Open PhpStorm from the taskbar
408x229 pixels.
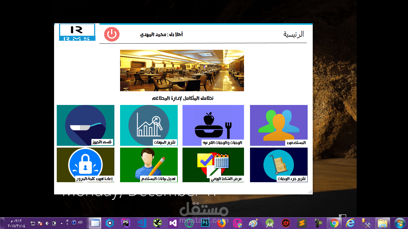click(x=126, y=223)
